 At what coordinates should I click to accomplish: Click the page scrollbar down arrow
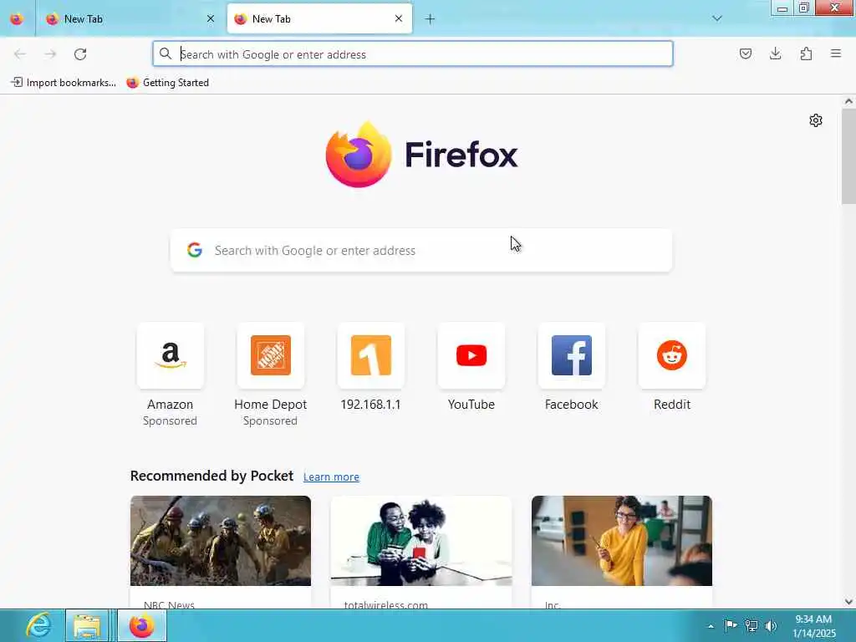(848, 602)
